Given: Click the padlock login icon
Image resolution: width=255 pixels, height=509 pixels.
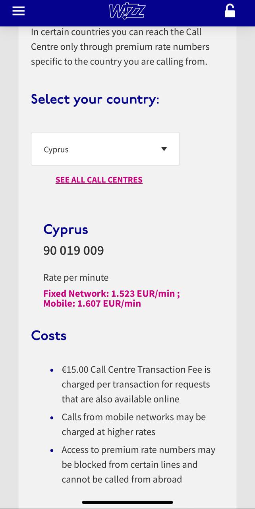Looking at the screenshot, I should pos(230,11).
